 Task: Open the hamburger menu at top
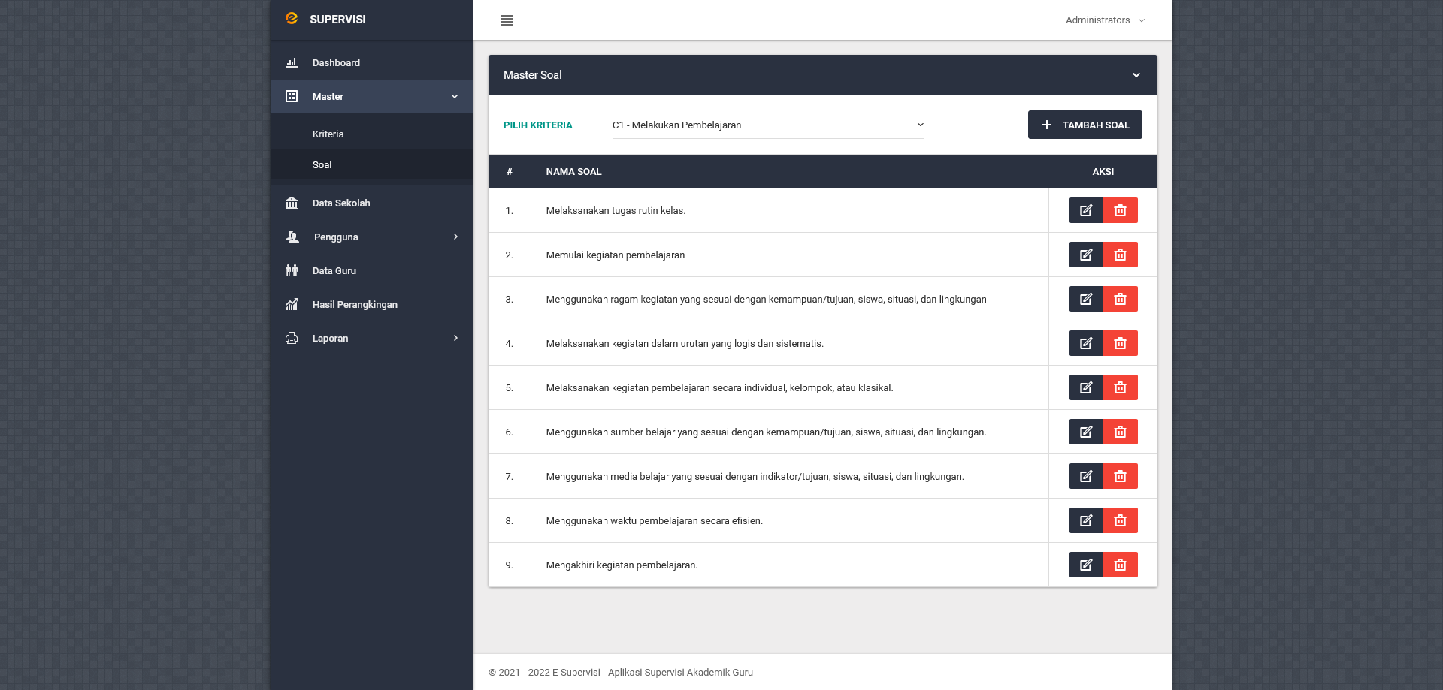click(x=507, y=20)
